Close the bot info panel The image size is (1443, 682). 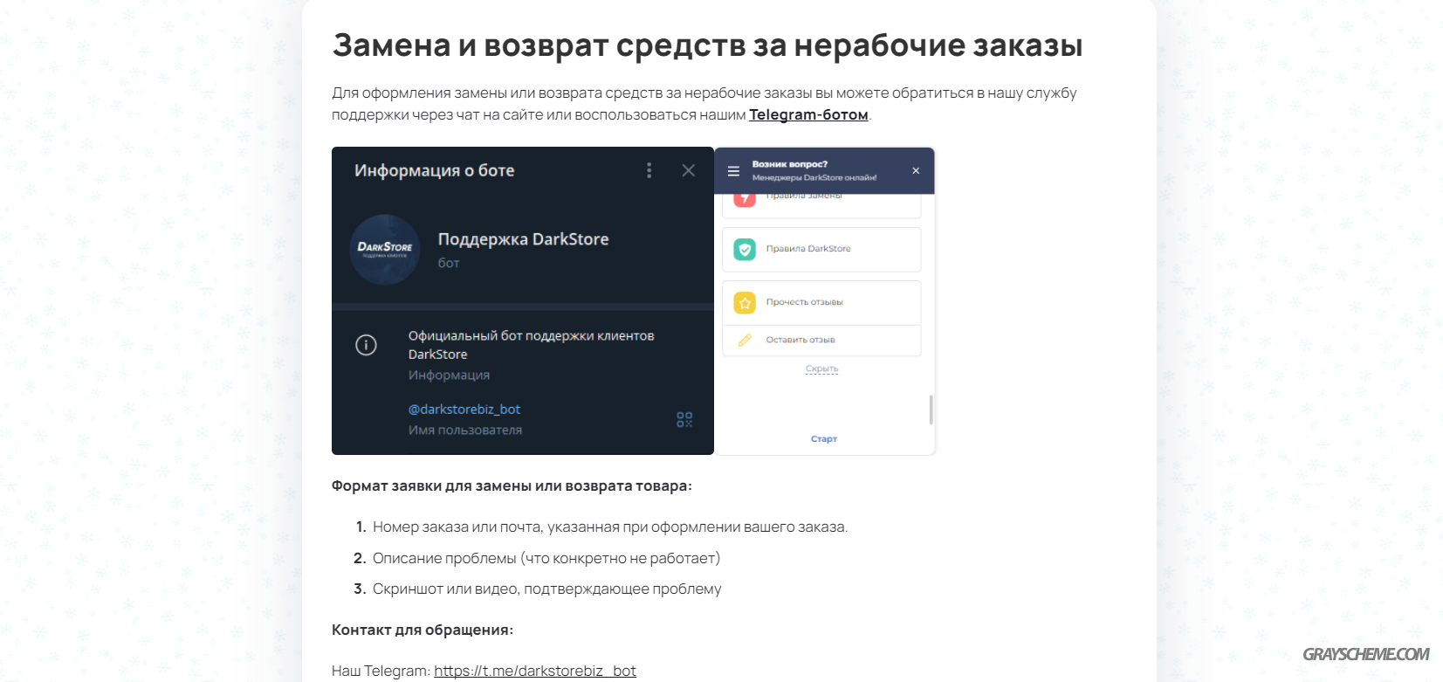coord(689,170)
